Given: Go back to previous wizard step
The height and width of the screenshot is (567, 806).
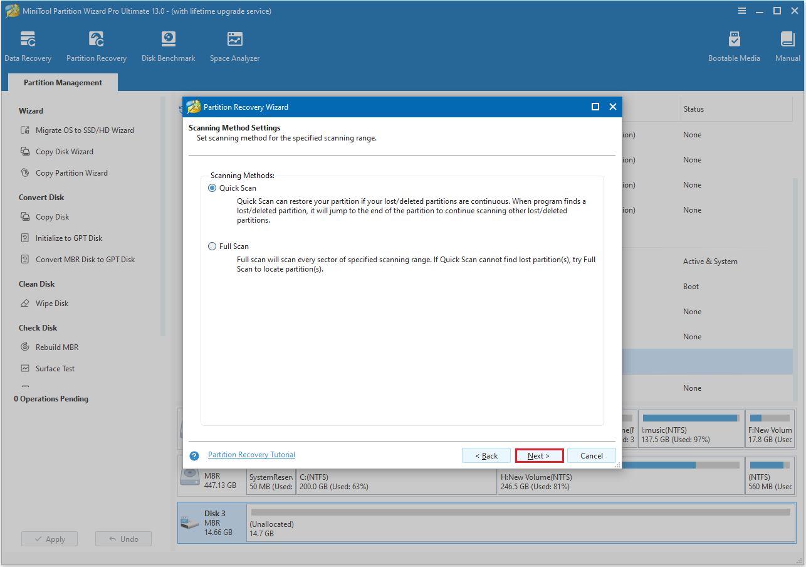Looking at the screenshot, I should [486, 456].
